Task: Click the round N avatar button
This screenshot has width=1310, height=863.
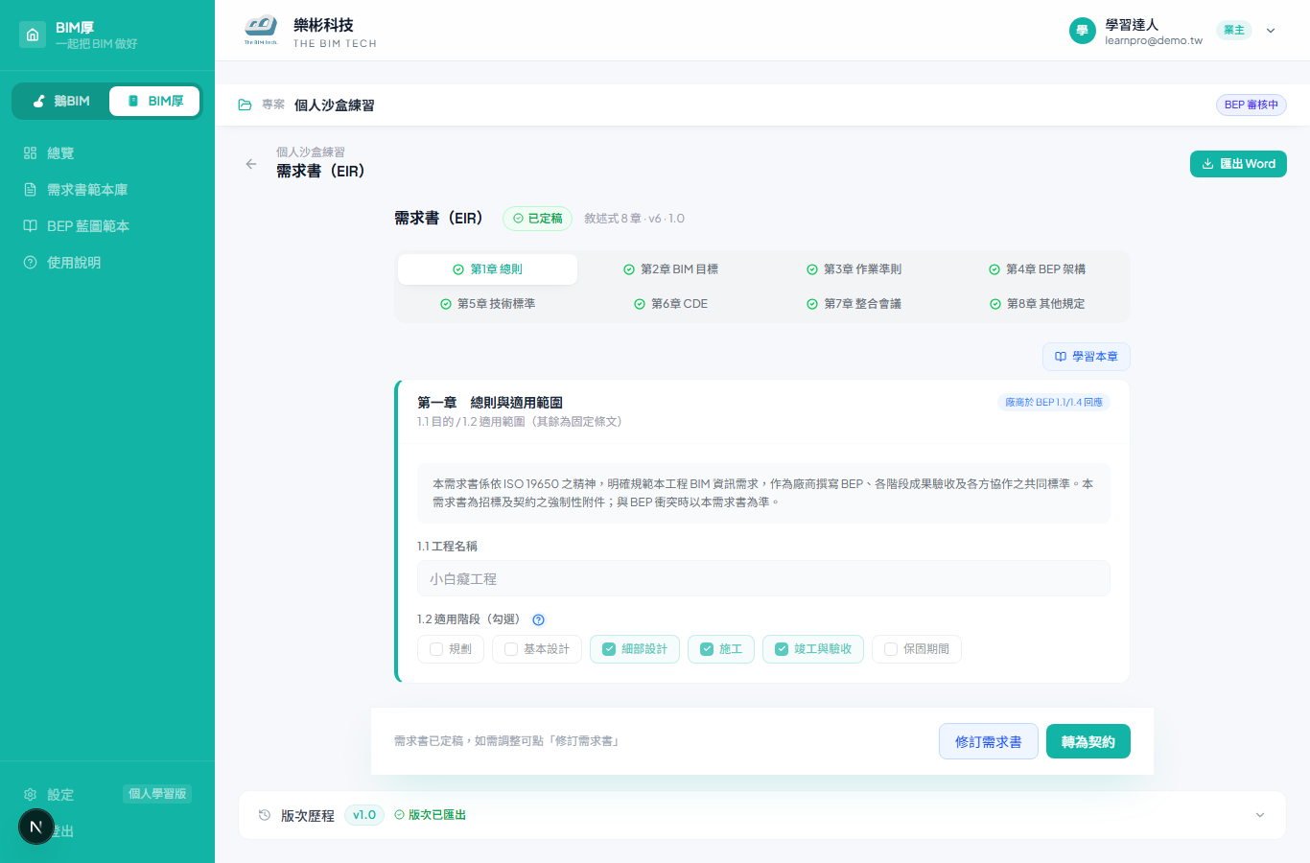Action: tap(36, 827)
